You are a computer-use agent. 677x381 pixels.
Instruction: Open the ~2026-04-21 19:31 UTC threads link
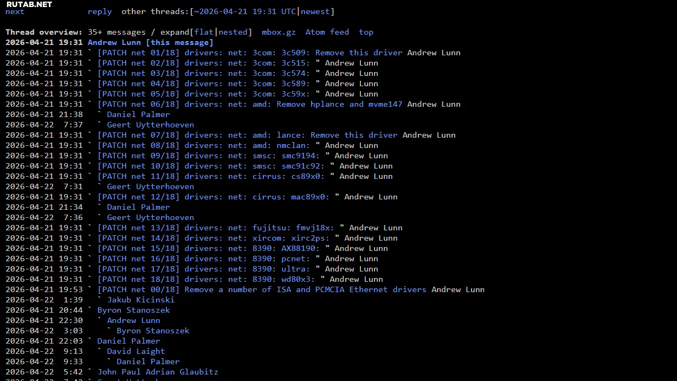[x=245, y=11]
